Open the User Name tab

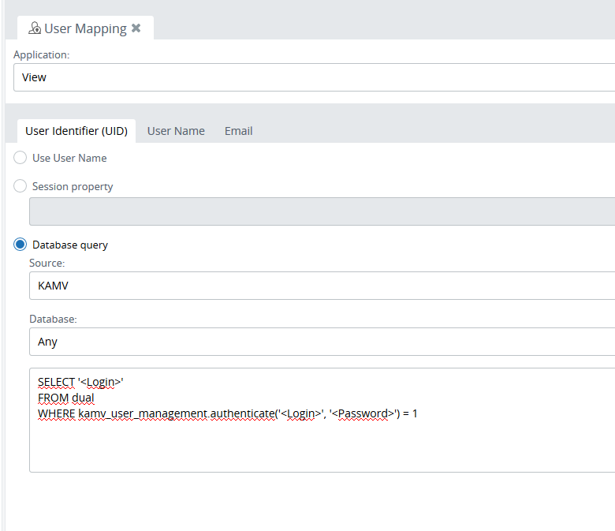click(x=176, y=131)
